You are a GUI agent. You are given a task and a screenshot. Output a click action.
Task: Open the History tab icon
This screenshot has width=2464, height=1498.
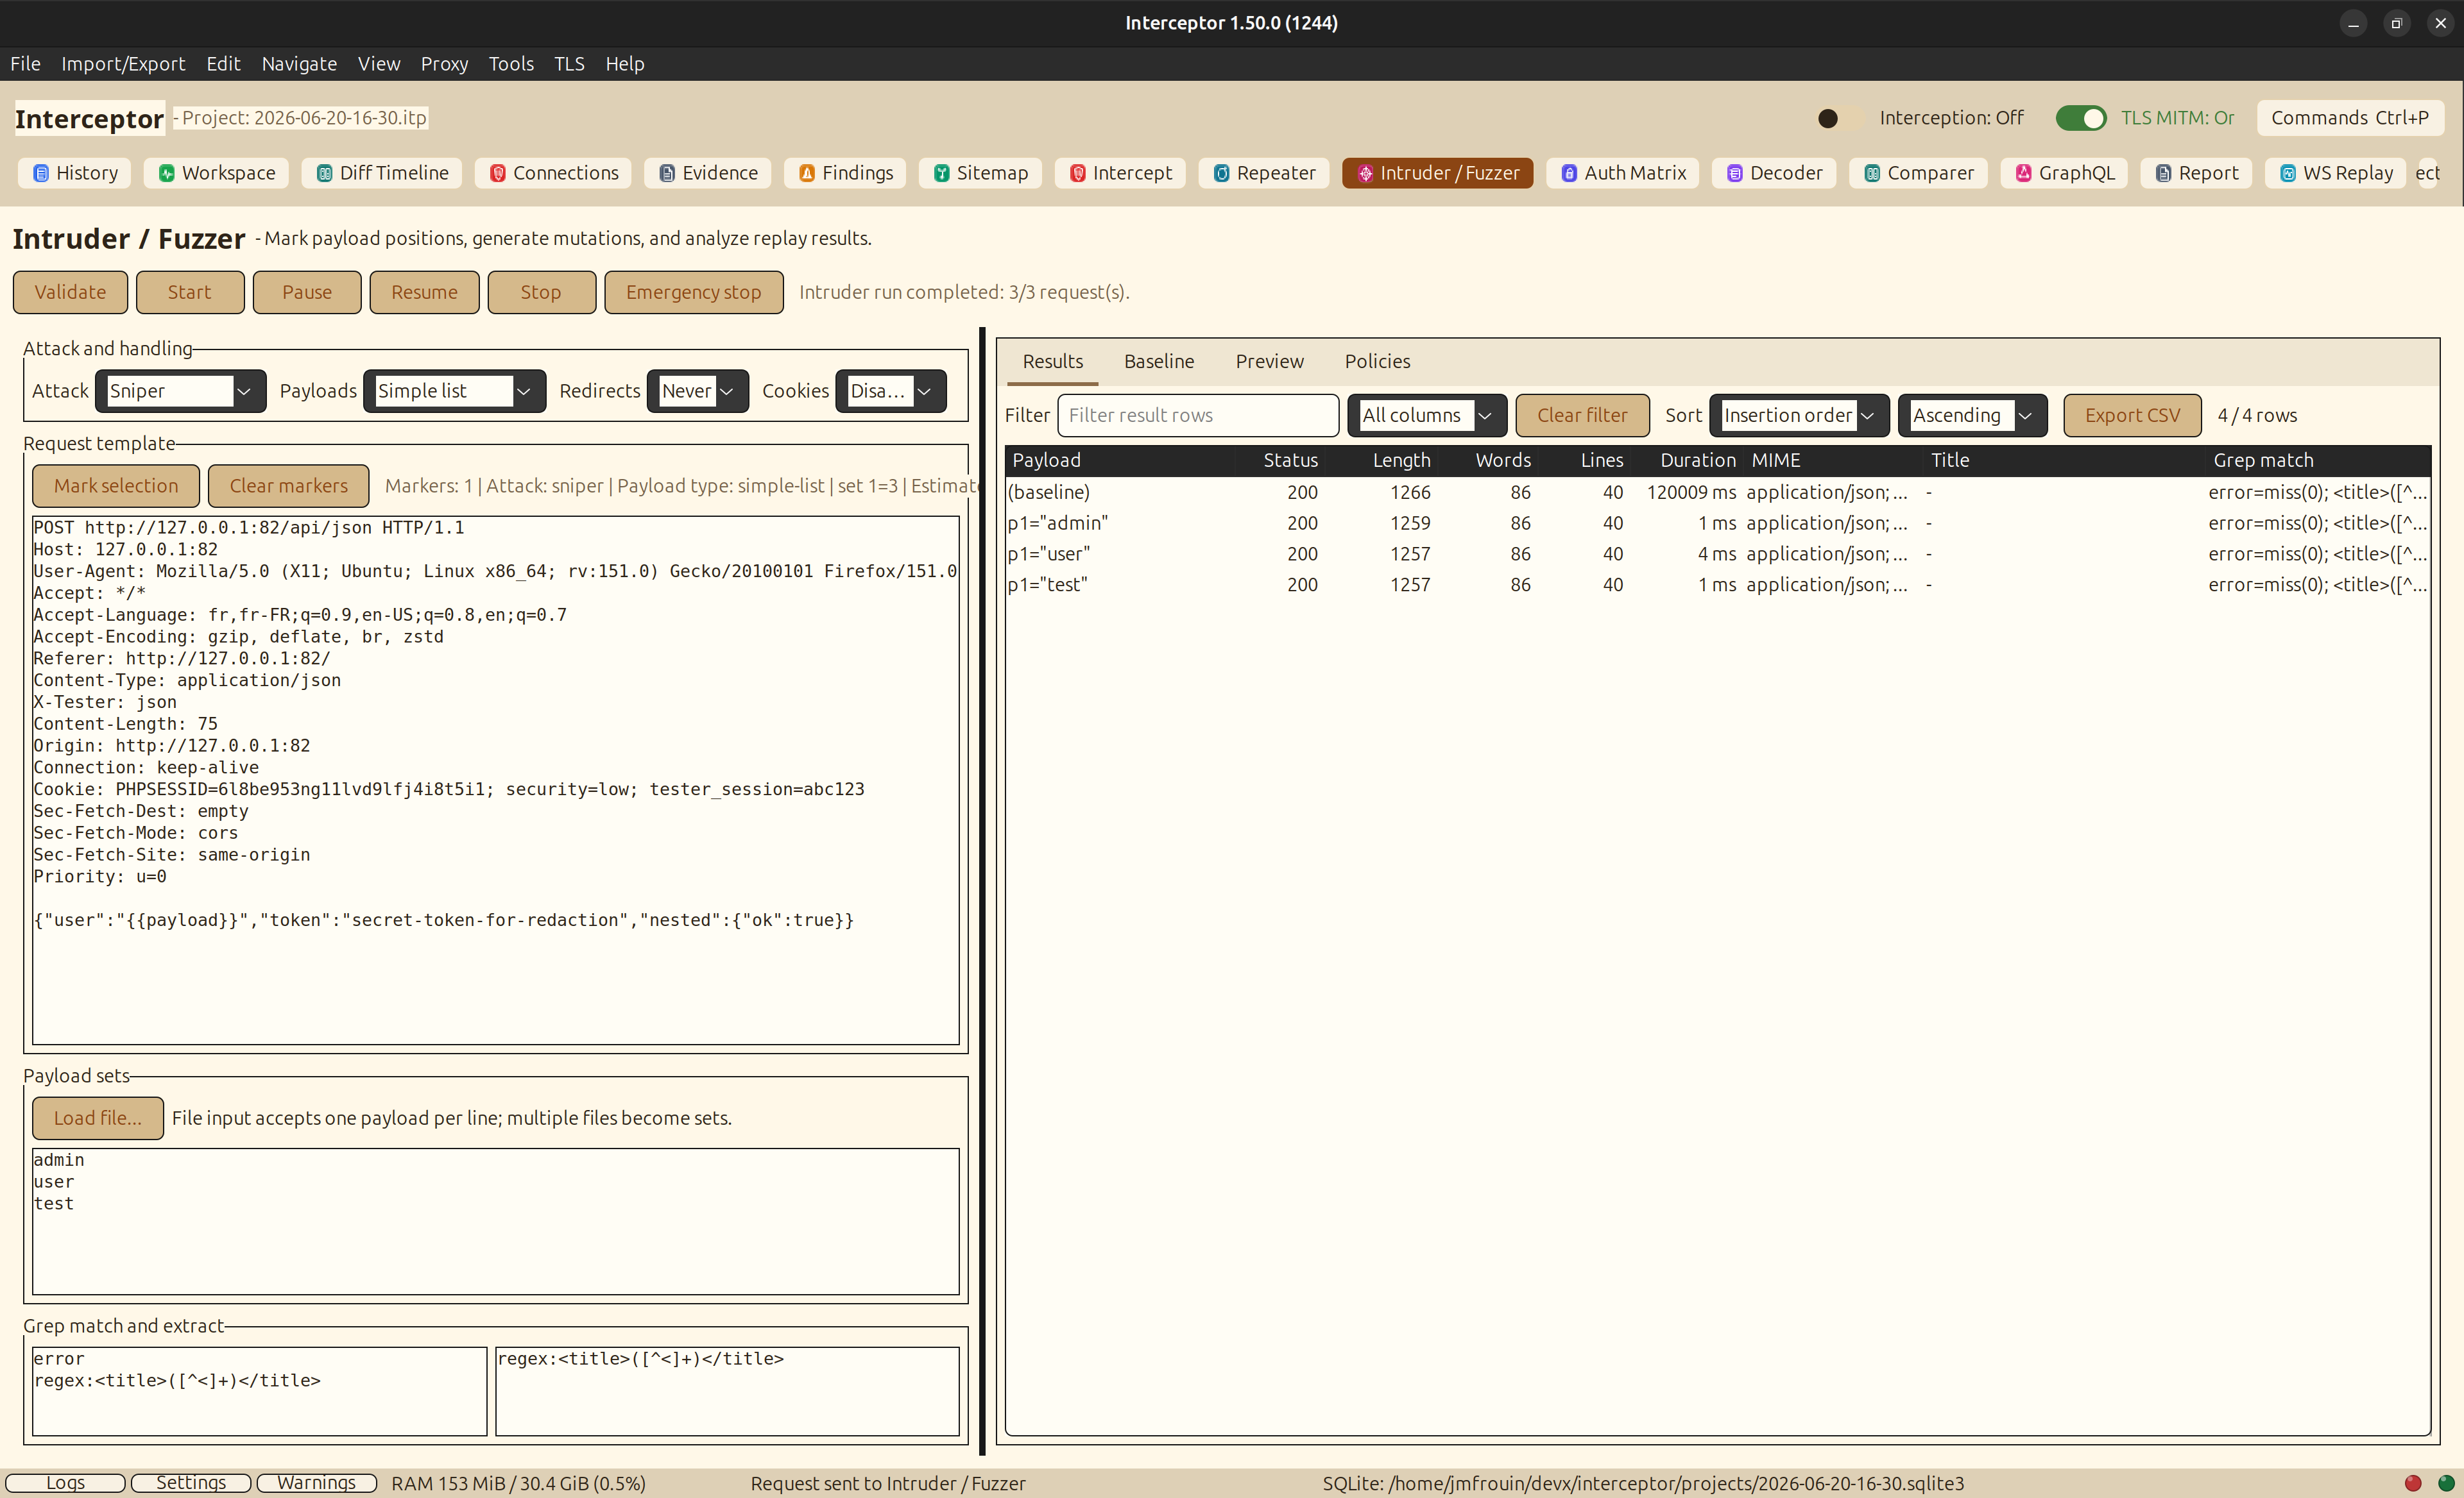click(x=41, y=173)
